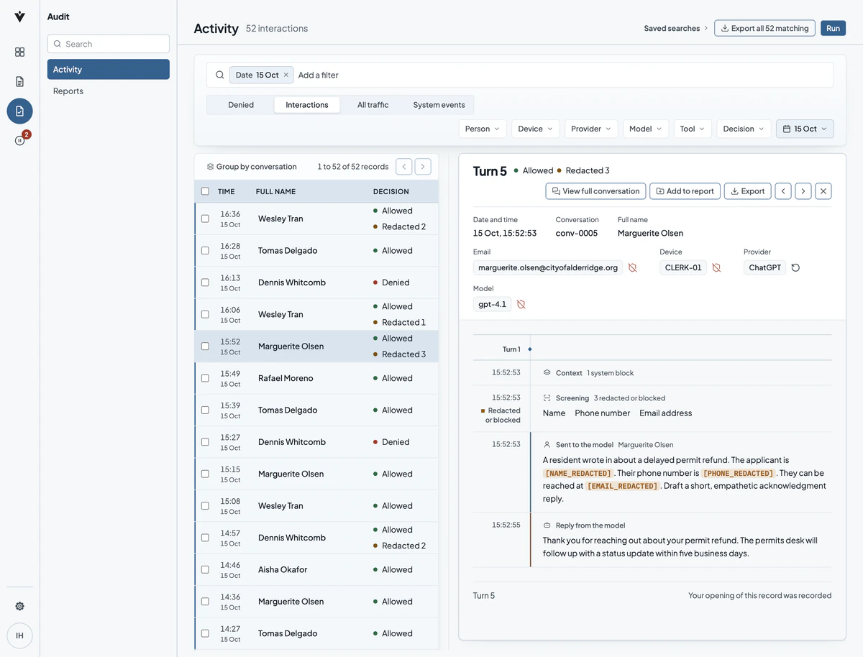This screenshot has width=863, height=657.
Task: Toggle Group by conversation
Action: tap(252, 167)
